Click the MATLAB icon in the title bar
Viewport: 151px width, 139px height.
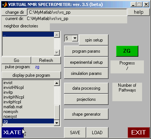(x=4, y=4)
